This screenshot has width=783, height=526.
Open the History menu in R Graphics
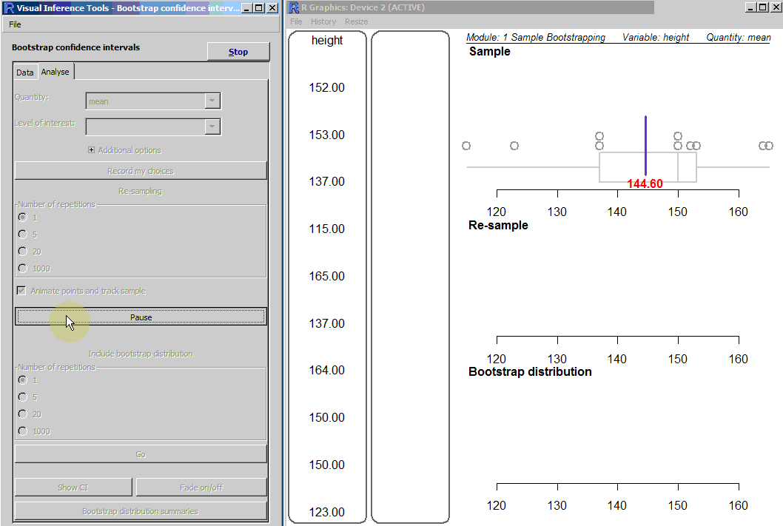[323, 21]
